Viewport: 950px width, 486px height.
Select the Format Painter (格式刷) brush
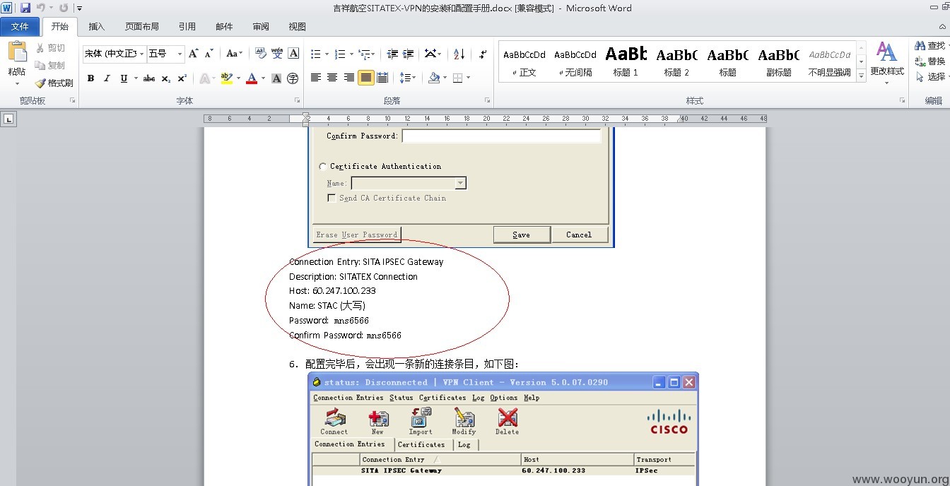(x=40, y=83)
